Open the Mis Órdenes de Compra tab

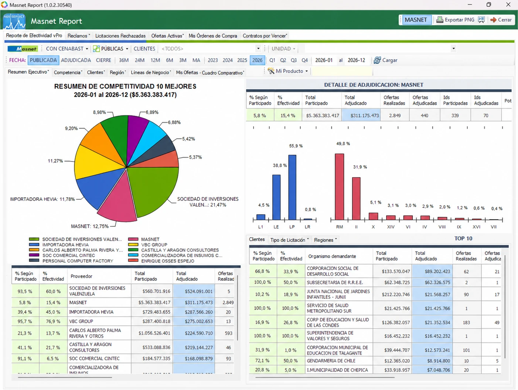213,36
